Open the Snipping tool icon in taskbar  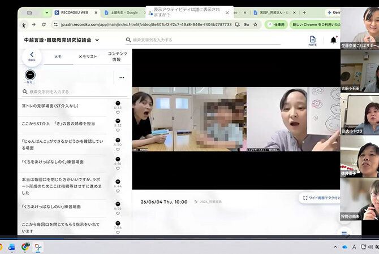point(38,247)
